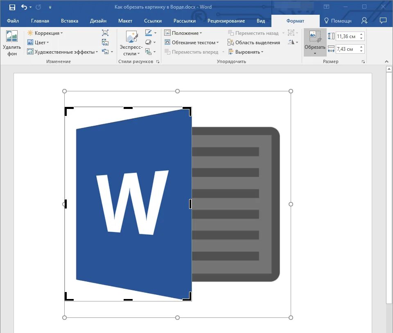Open the Цвет picture color dropdown

[x=38, y=42]
